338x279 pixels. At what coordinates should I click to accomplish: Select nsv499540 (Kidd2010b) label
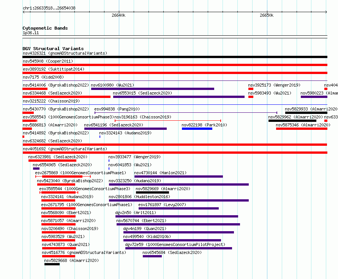pos(147,236)
